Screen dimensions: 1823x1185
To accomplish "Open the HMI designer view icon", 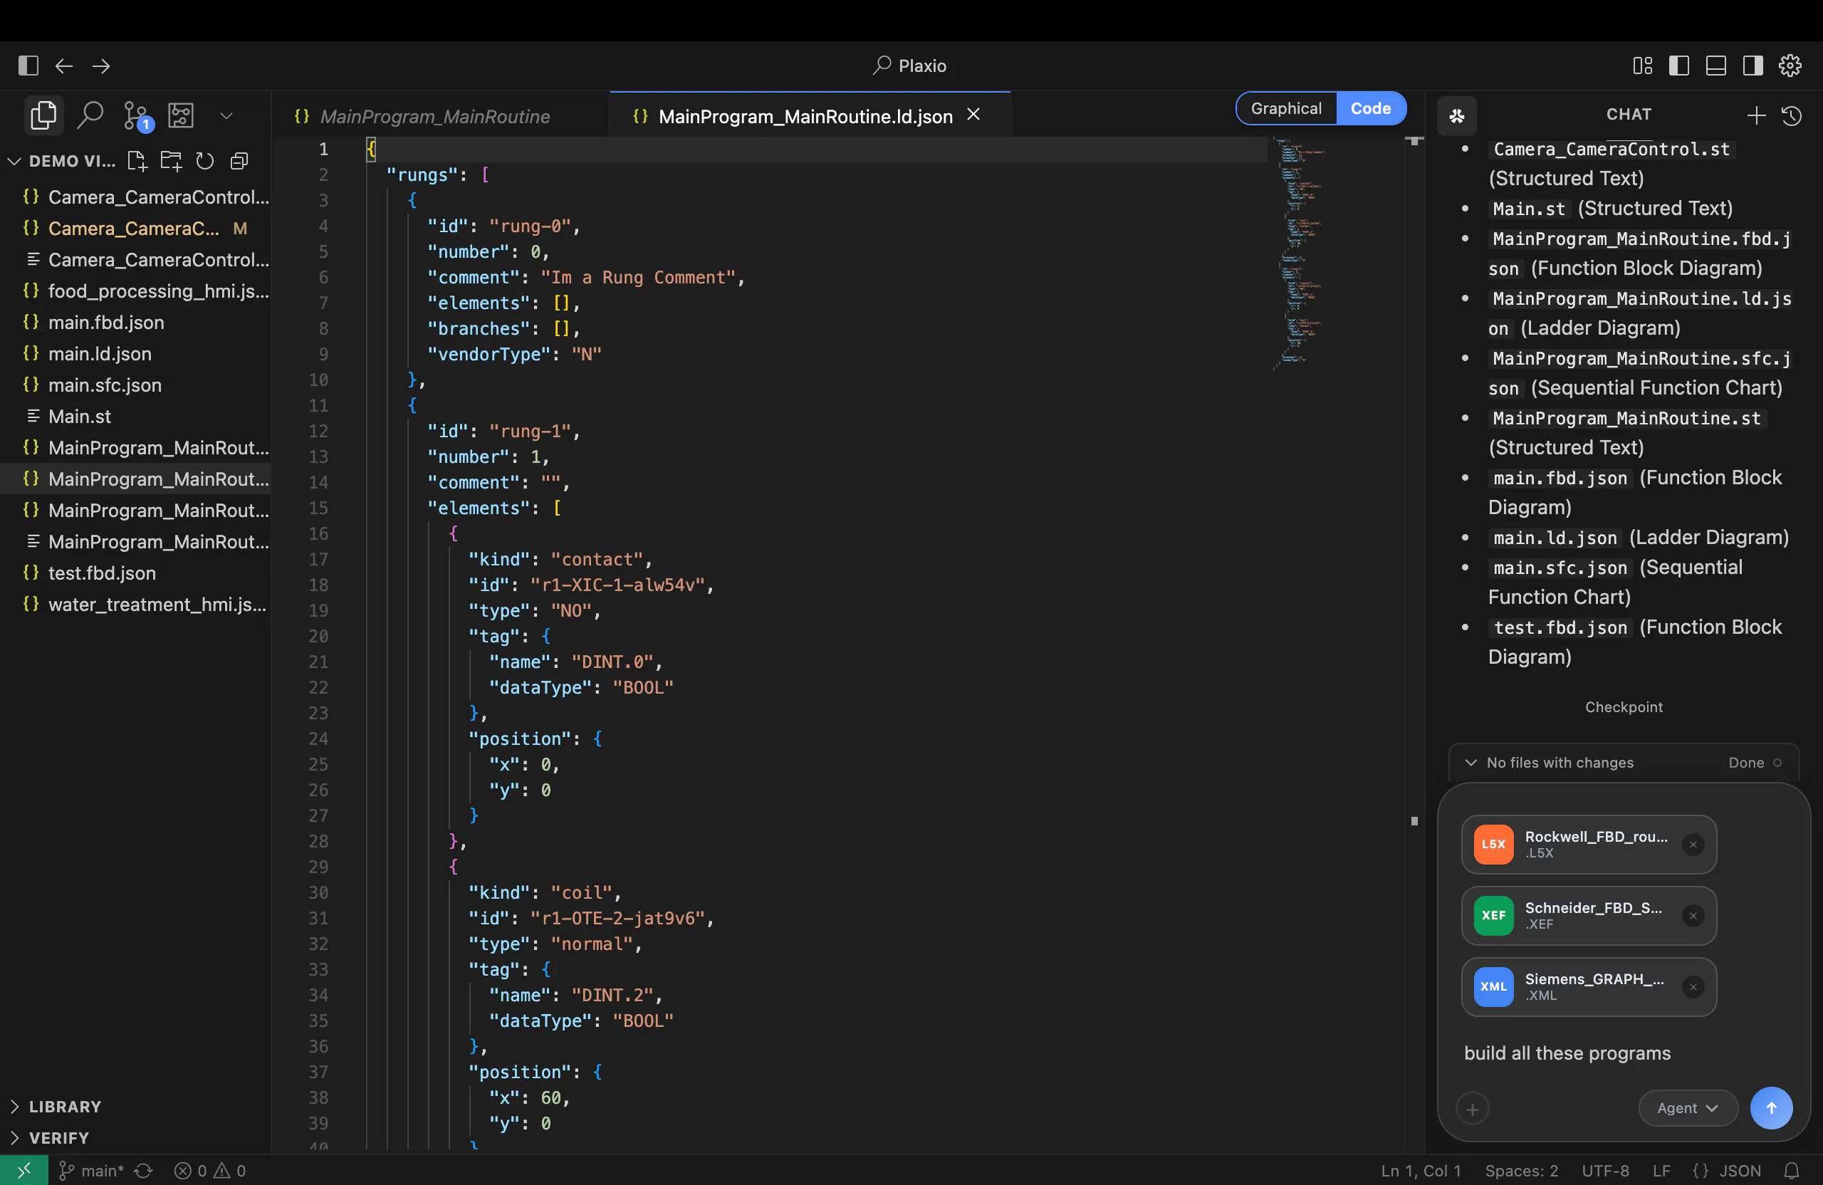I will click(181, 115).
